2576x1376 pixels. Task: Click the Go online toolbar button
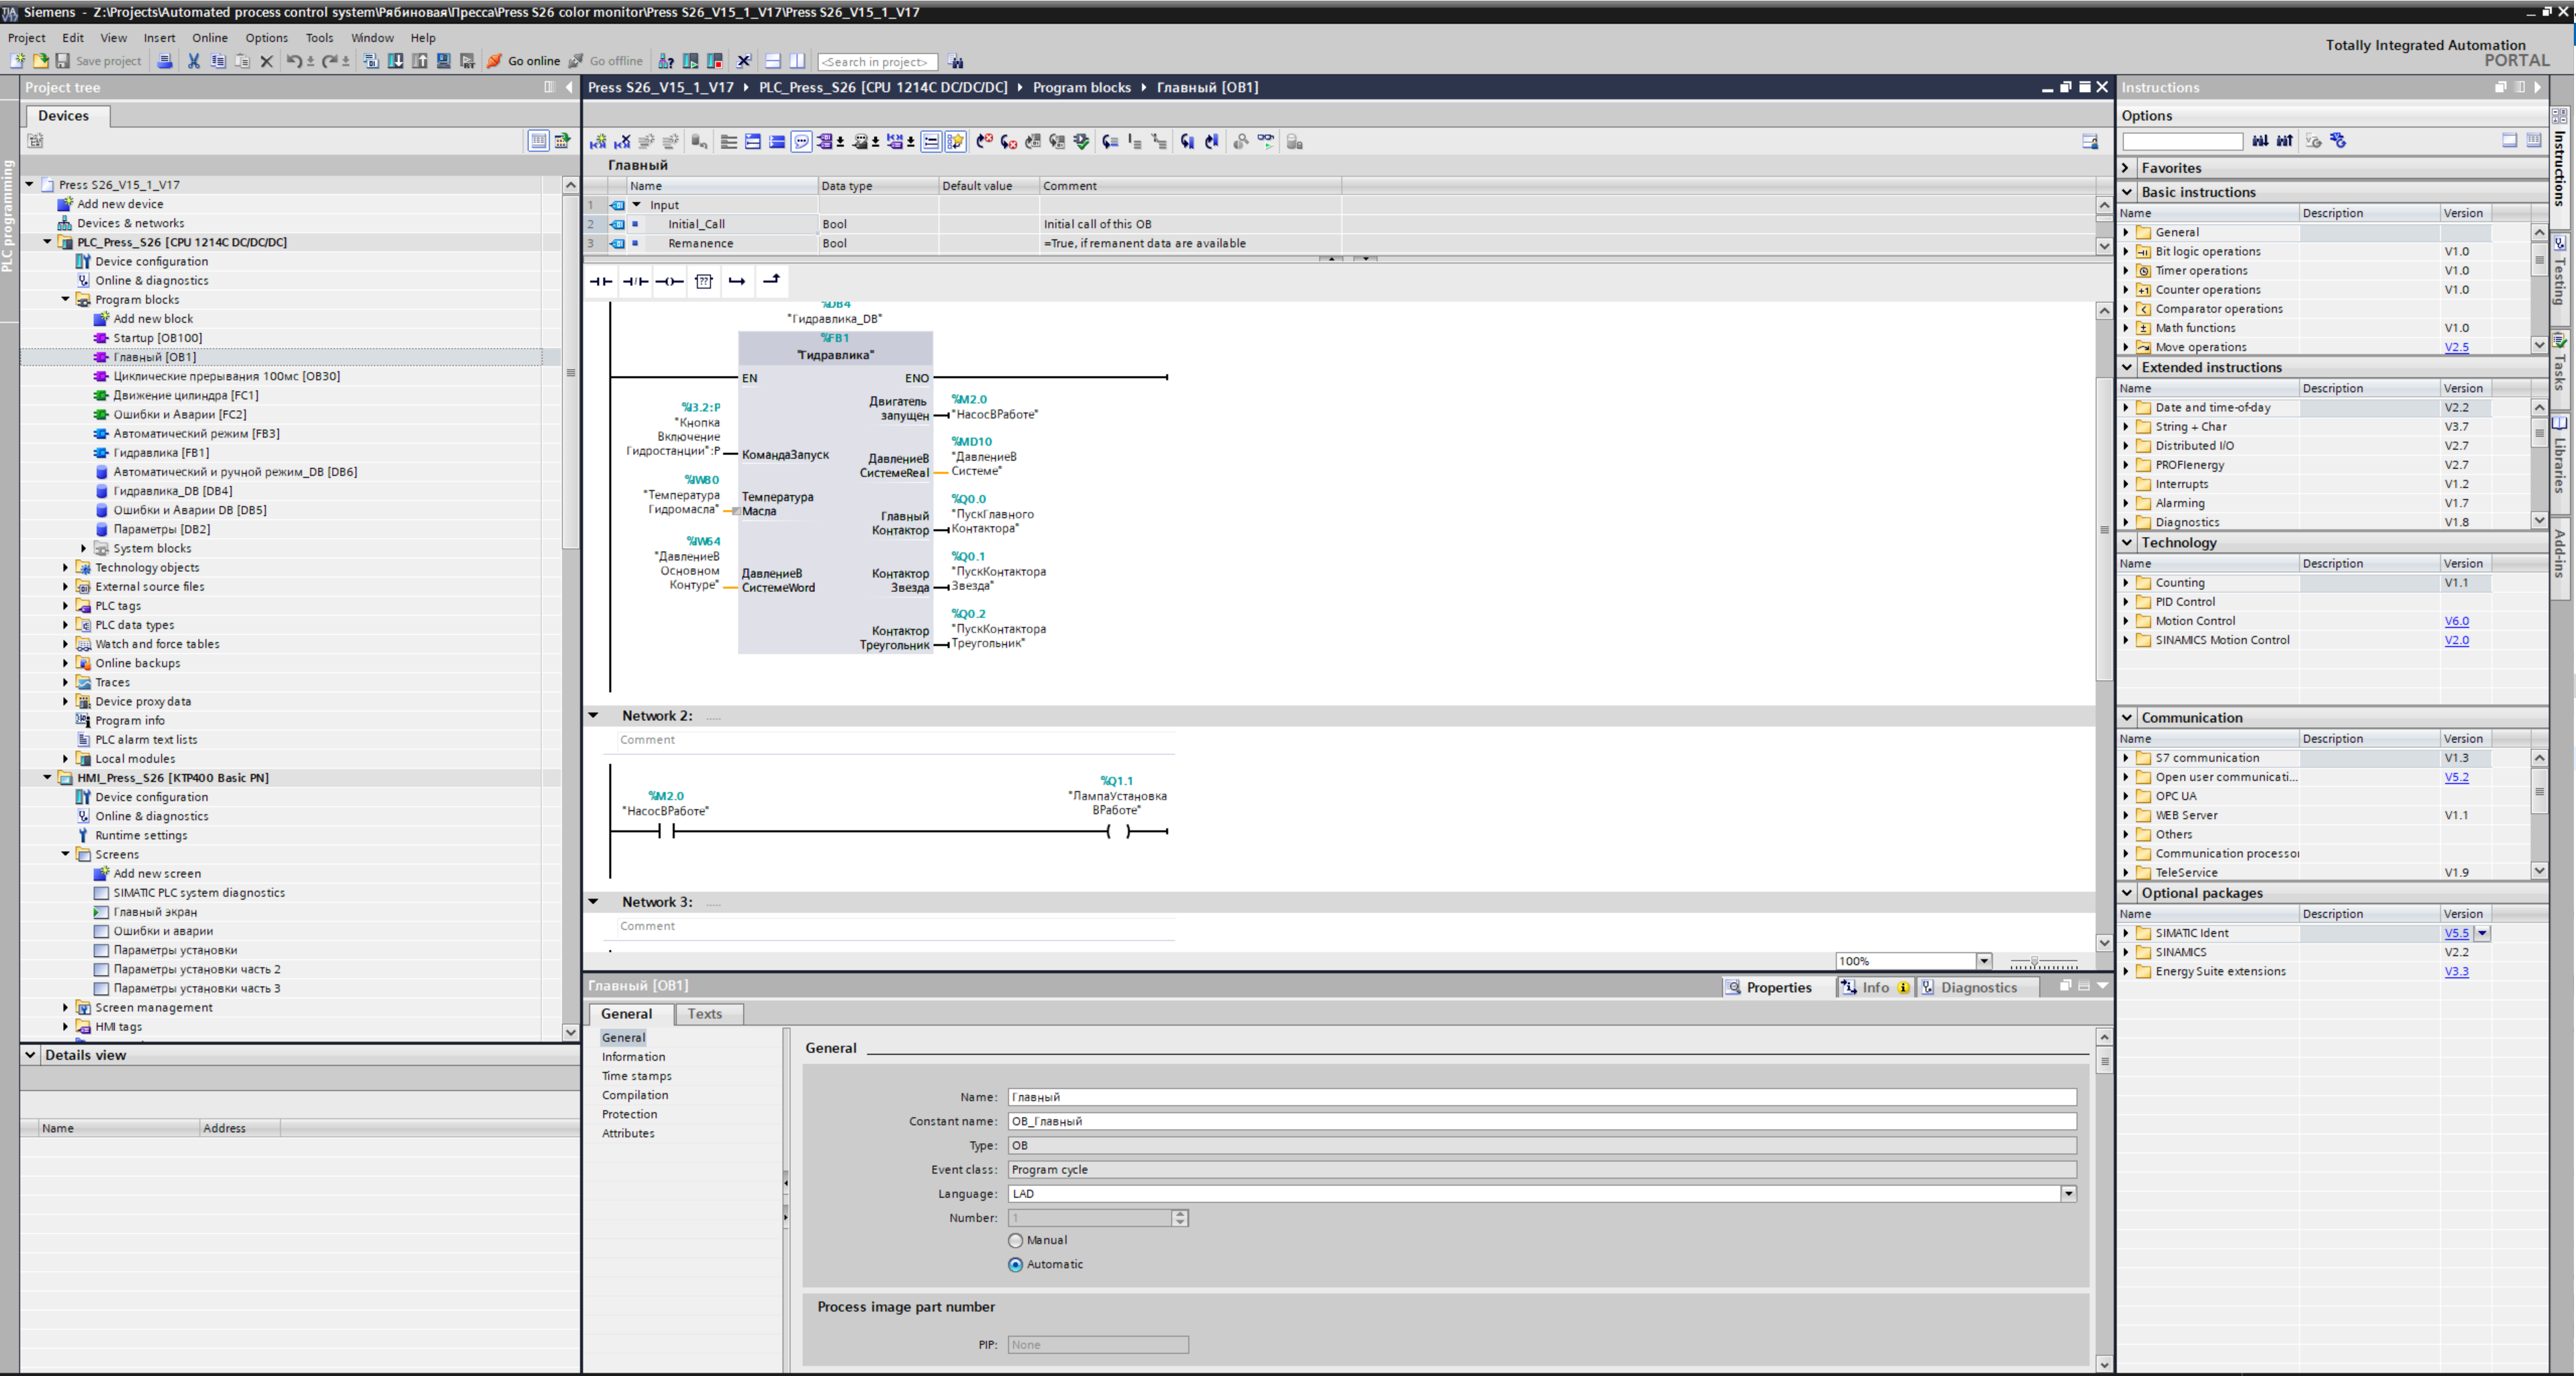point(523,61)
